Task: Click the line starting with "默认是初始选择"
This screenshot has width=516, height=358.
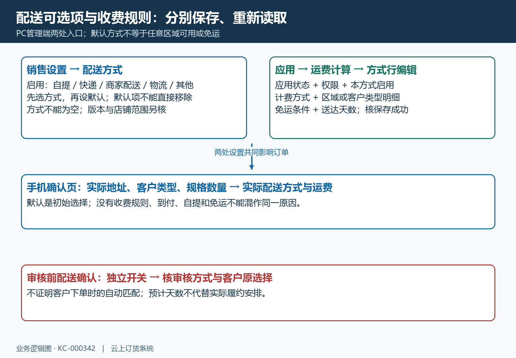Action: pyautogui.click(x=164, y=203)
